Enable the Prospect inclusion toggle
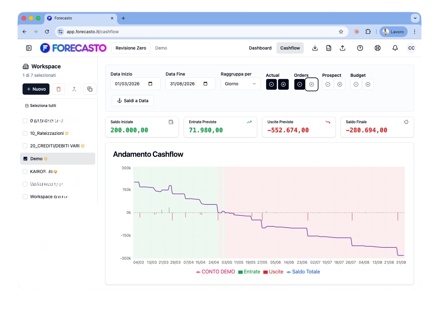439x312 pixels. tap(328, 84)
